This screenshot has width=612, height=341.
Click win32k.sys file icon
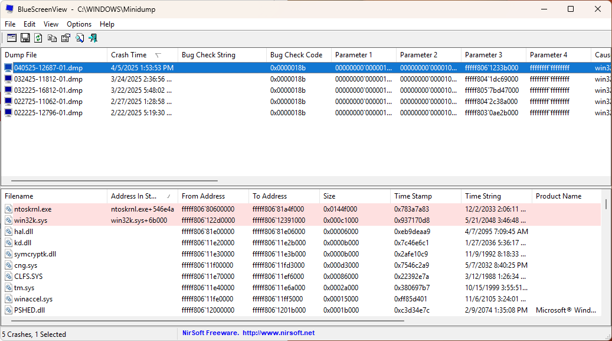coord(9,220)
